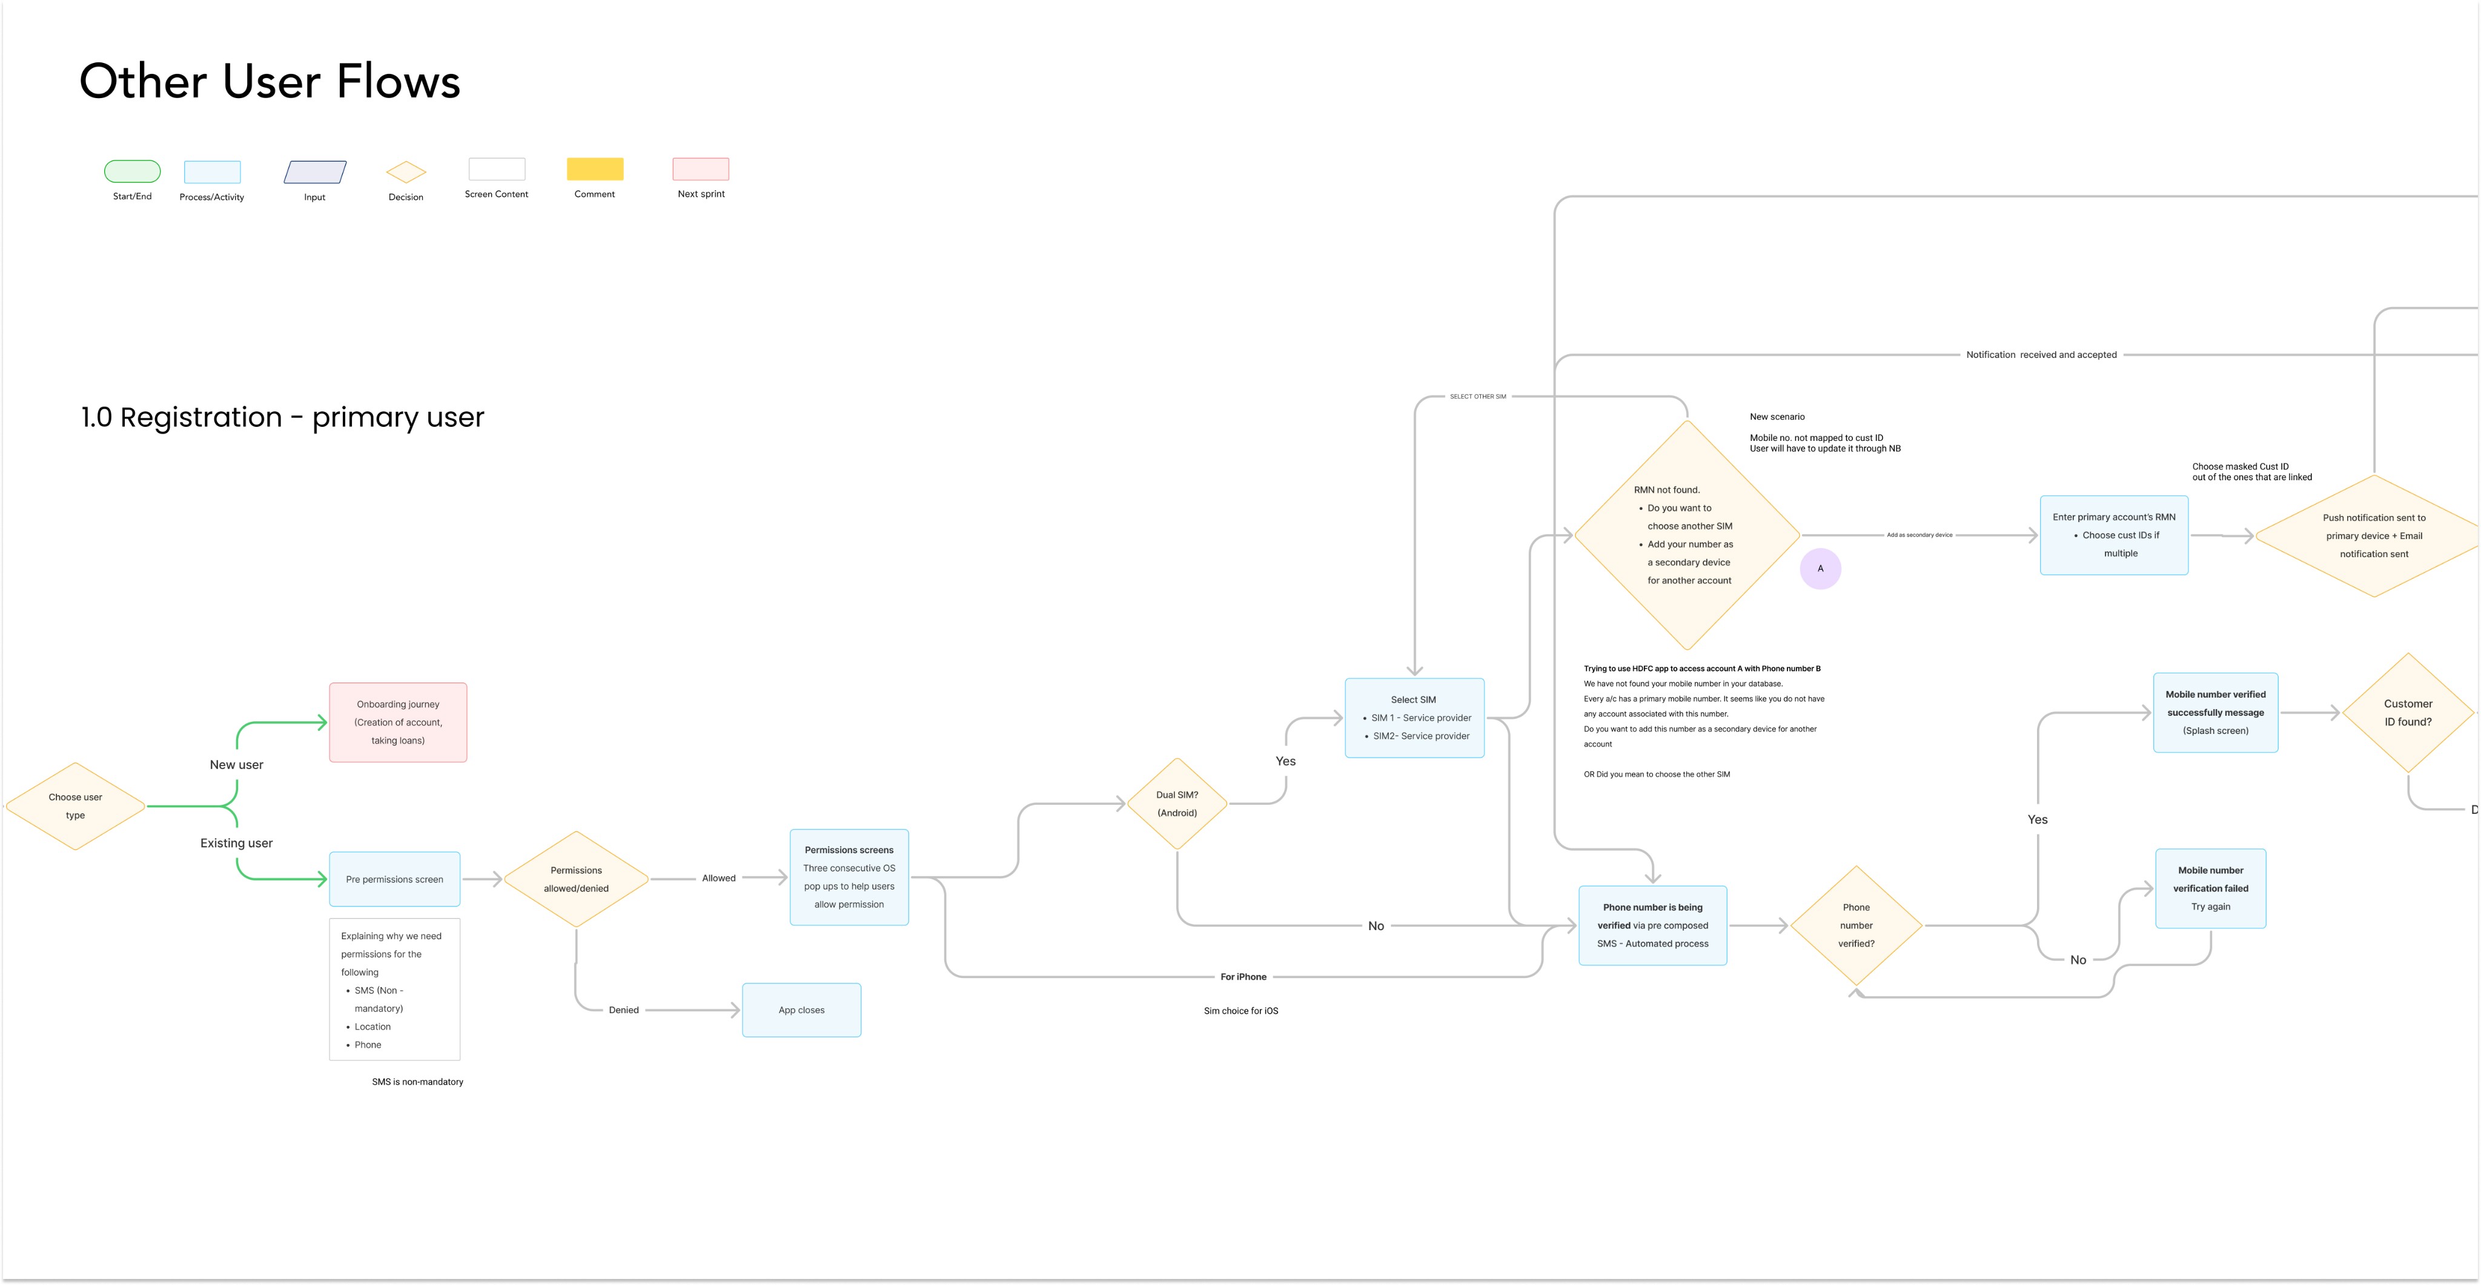Click the Onboarding journey pink box
The height and width of the screenshot is (1285, 2481).
click(x=398, y=723)
